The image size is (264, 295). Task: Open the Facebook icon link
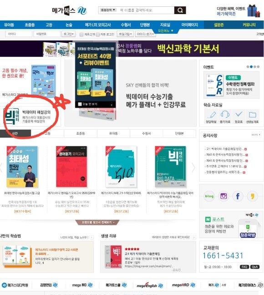(x=238, y=196)
